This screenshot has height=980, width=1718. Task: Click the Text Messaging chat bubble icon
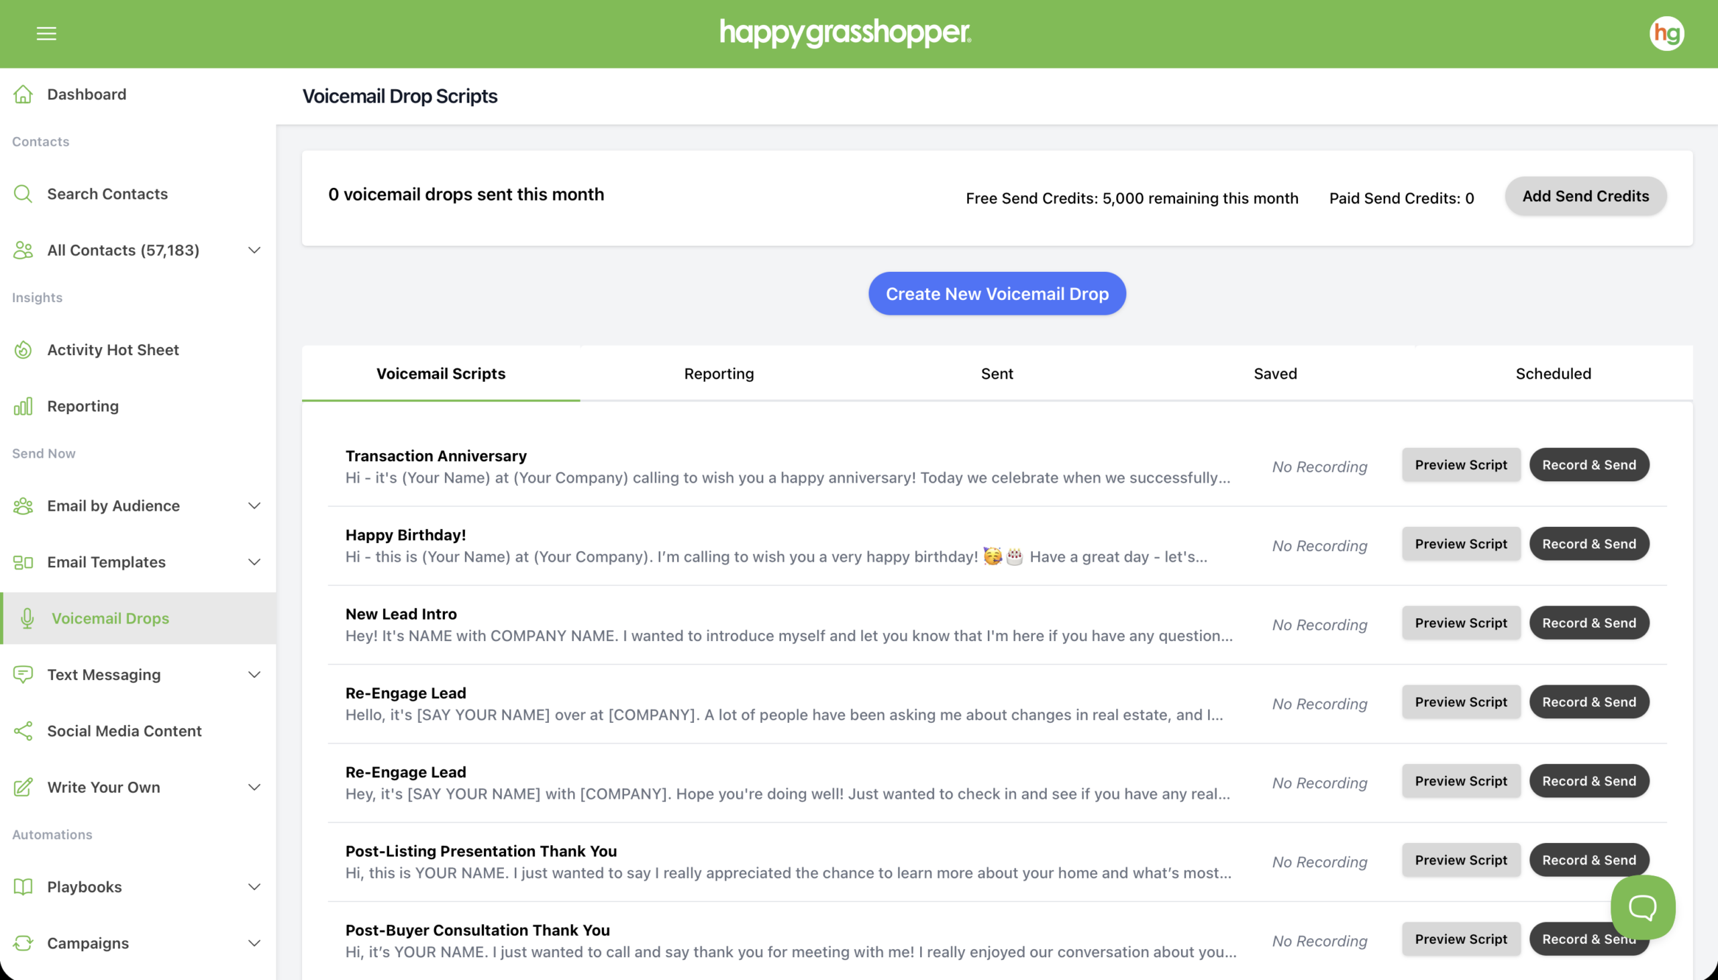(23, 675)
